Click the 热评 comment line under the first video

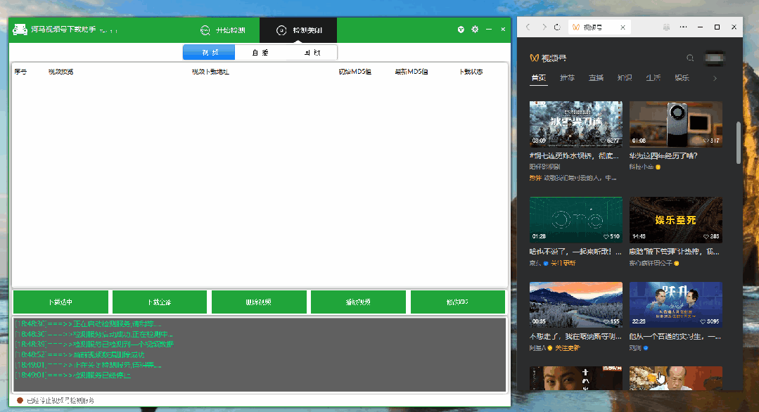pos(573,178)
